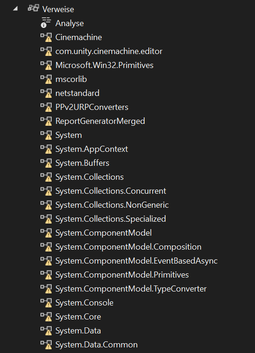Click the netstandard reference icon
The width and height of the screenshot is (255, 353).
(46, 93)
